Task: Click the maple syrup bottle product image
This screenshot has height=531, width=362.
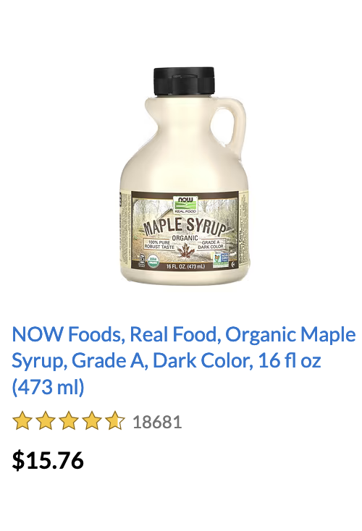Action: tap(185, 175)
